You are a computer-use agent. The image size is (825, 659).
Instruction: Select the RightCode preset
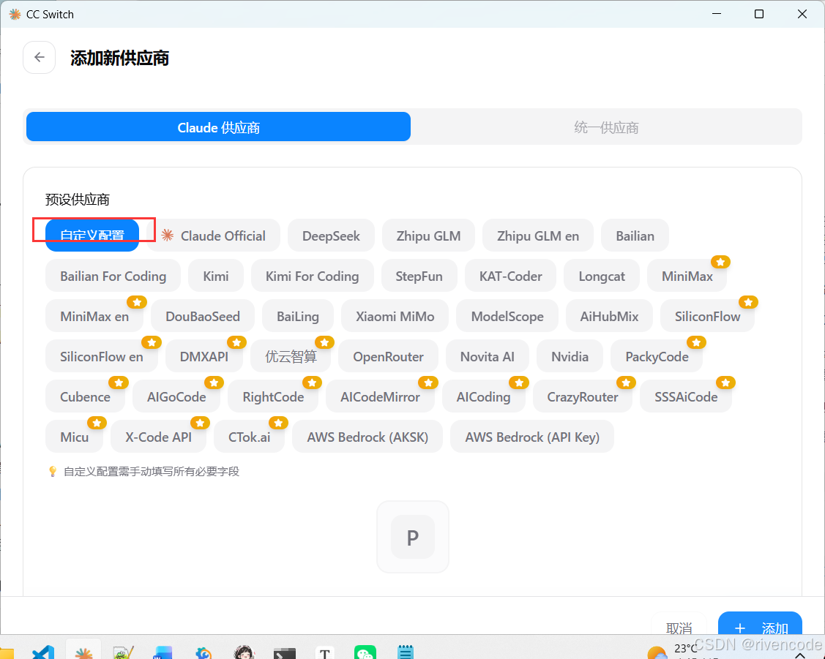pos(273,396)
